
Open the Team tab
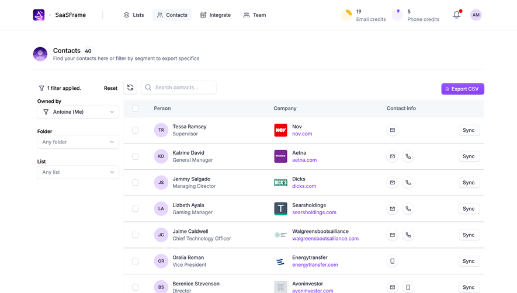click(x=255, y=15)
